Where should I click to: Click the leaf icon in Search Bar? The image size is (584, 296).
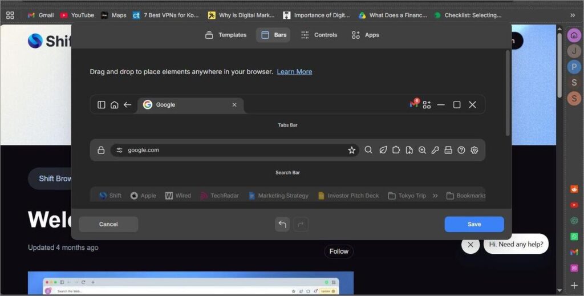pyautogui.click(x=383, y=150)
